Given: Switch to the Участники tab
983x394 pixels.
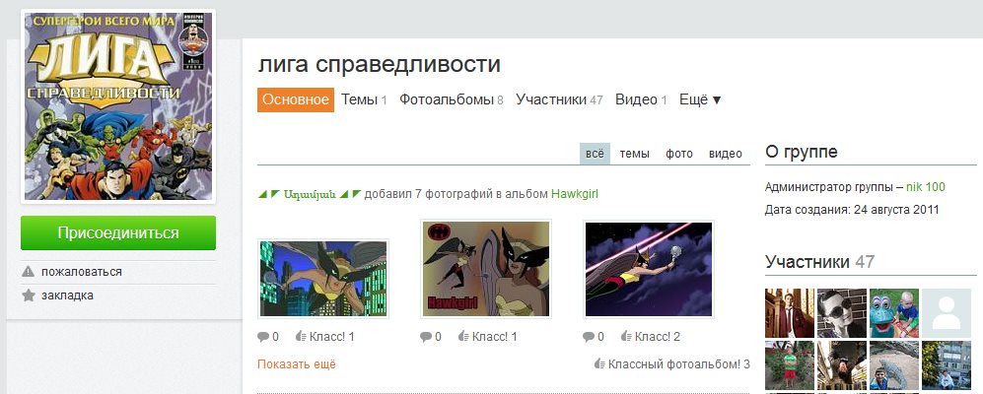Looking at the screenshot, I should [x=559, y=99].
